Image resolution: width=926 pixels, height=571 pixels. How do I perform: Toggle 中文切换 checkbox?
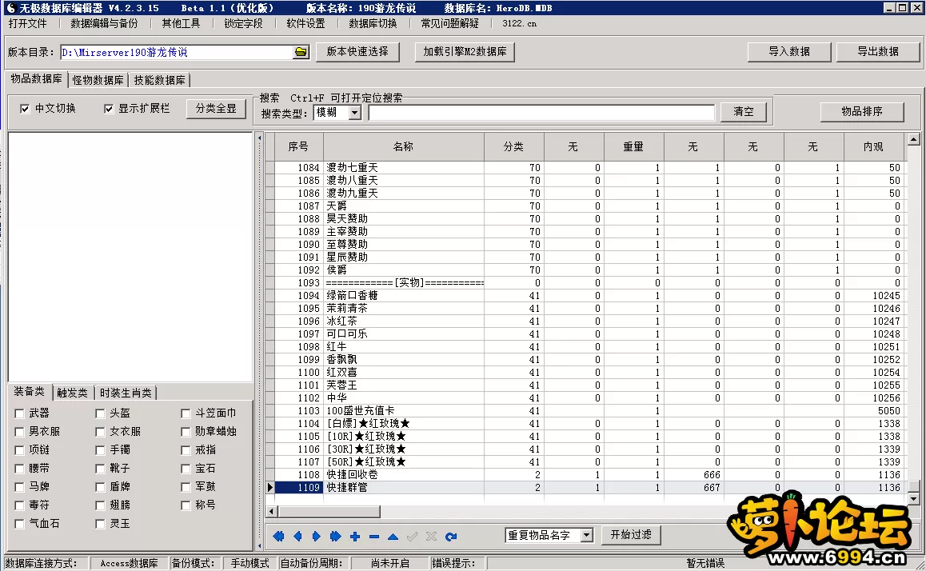coord(25,109)
